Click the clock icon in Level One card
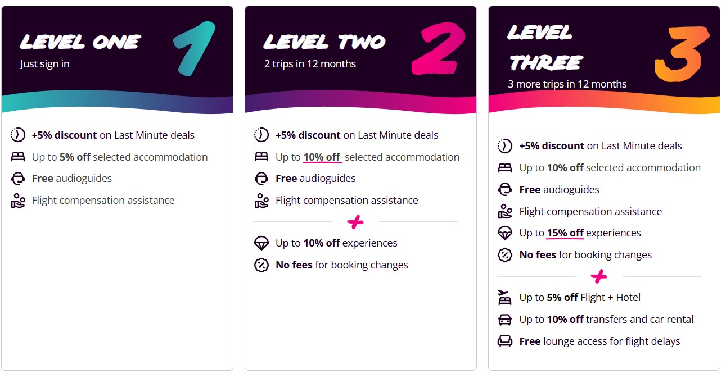726x378 pixels. [x=18, y=135]
